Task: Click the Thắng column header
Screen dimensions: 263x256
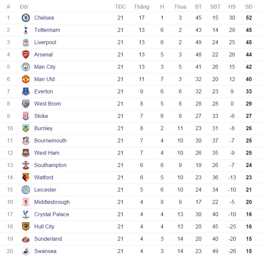Action: pos(142,7)
